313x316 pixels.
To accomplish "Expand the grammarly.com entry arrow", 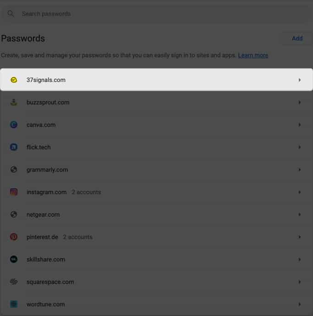I will click(x=299, y=170).
